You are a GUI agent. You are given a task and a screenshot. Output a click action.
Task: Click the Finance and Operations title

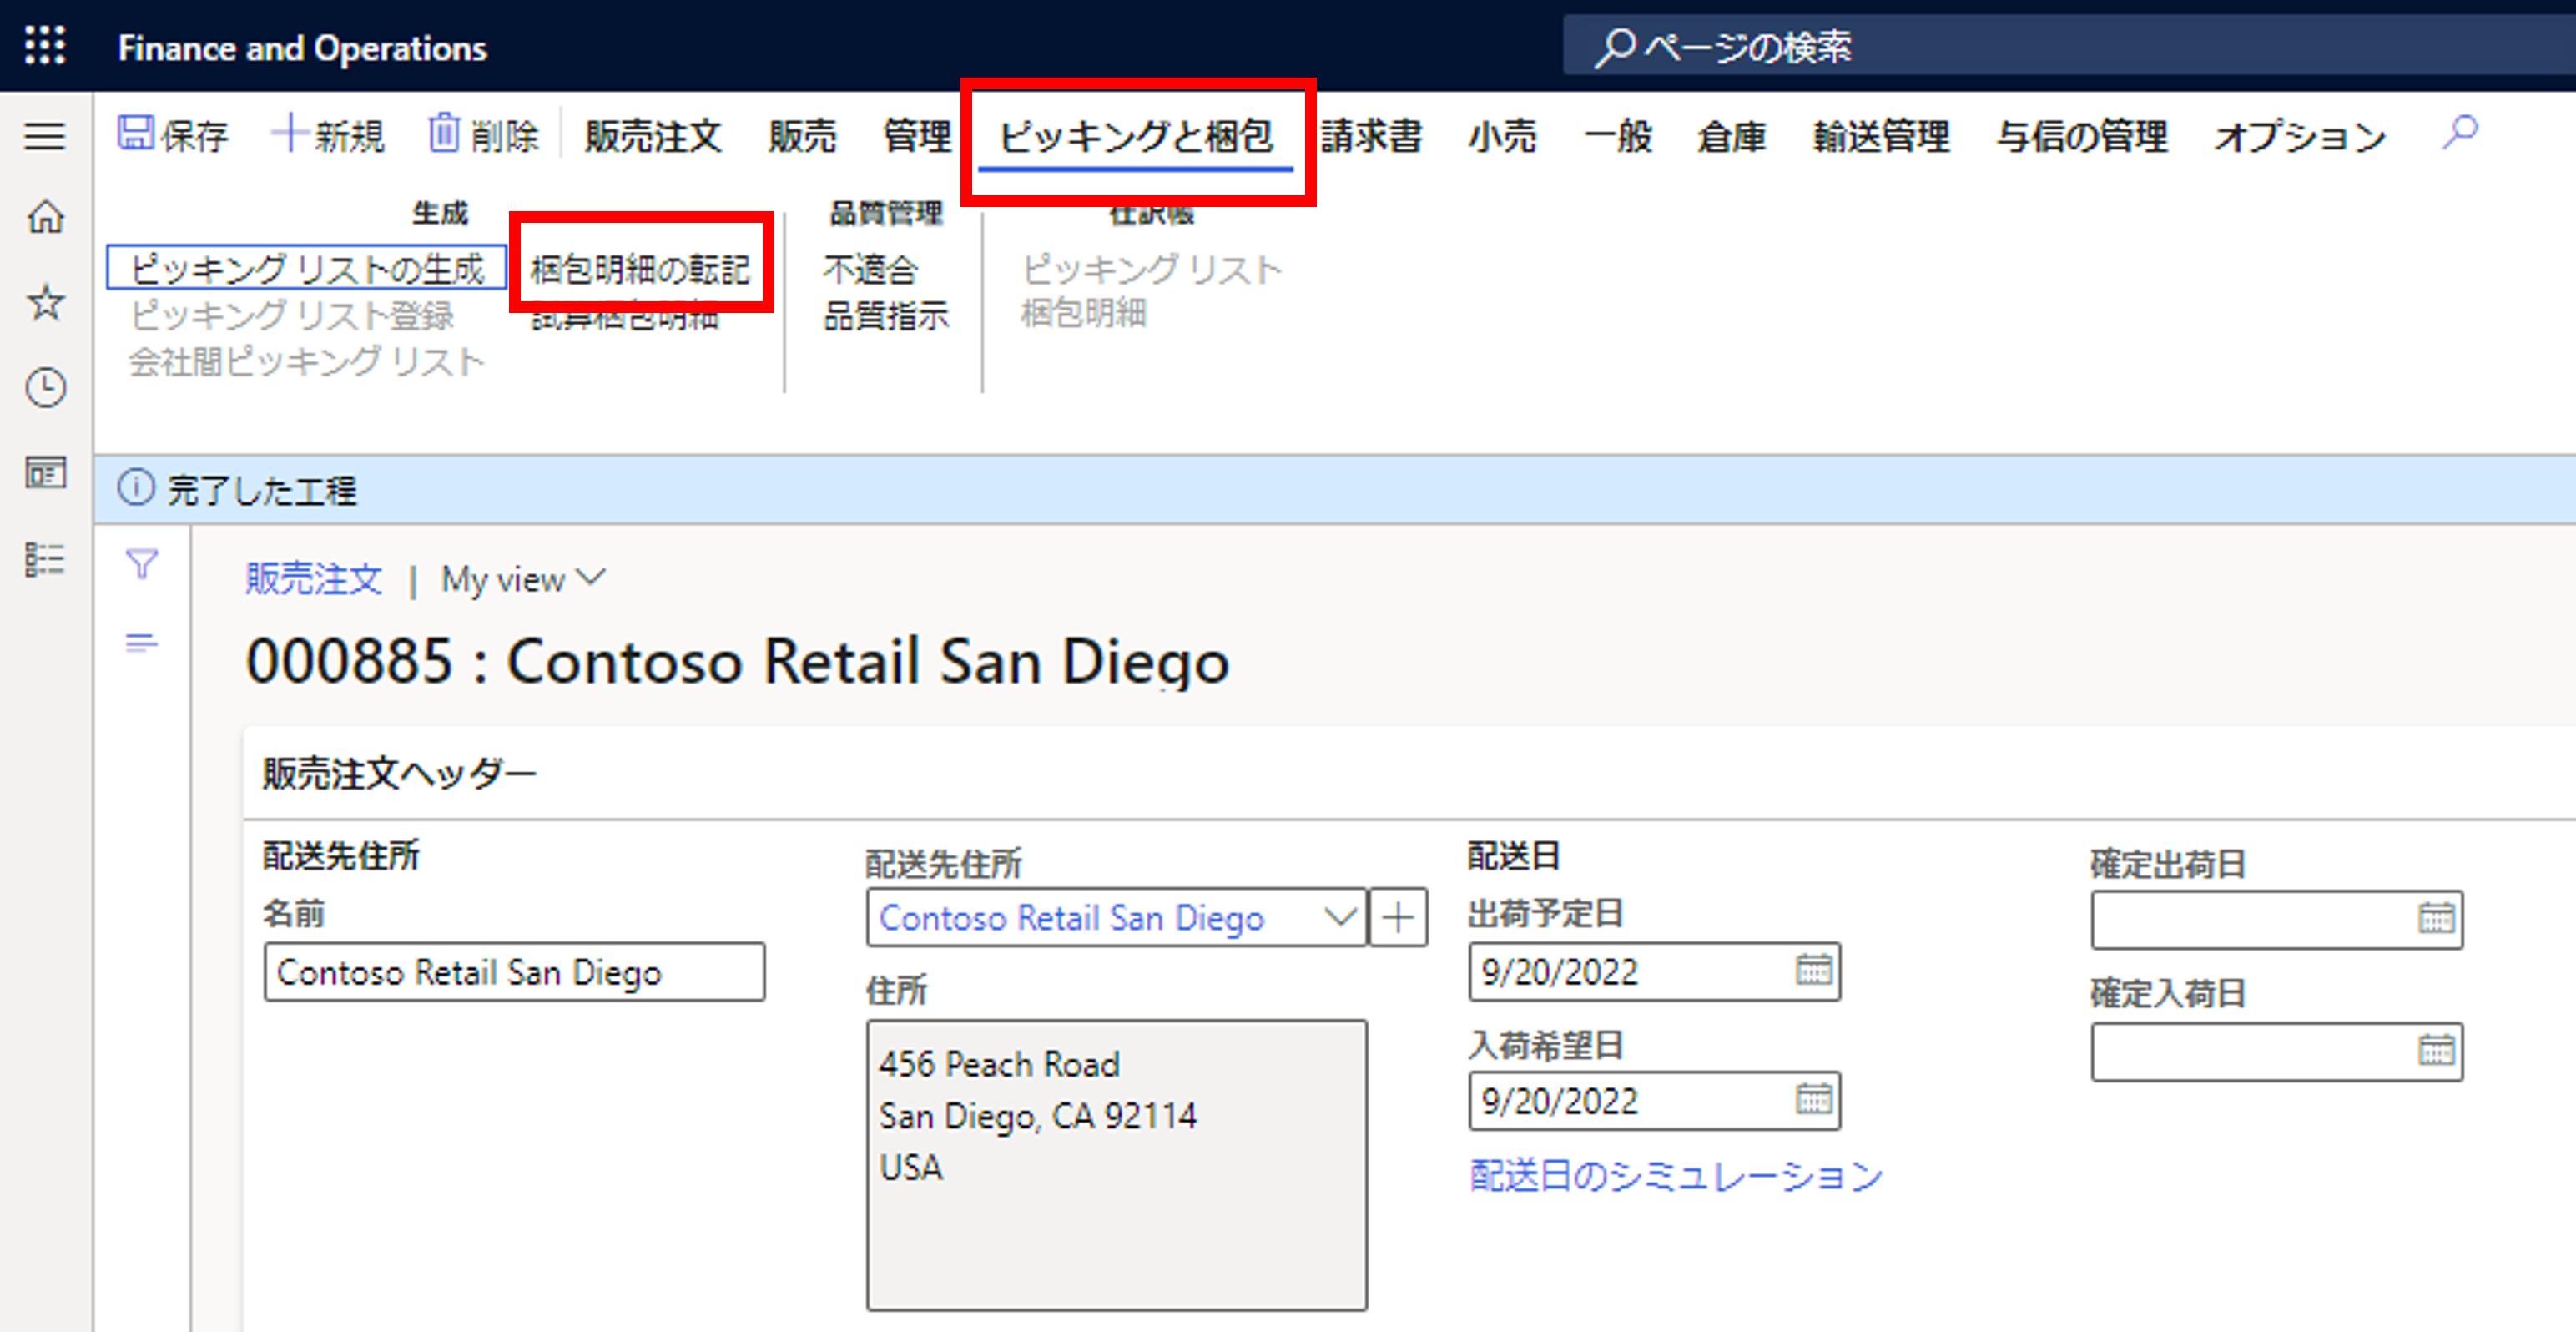(302, 47)
